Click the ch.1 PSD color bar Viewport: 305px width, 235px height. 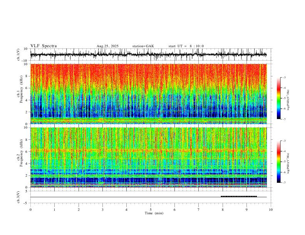(x=278, y=98)
